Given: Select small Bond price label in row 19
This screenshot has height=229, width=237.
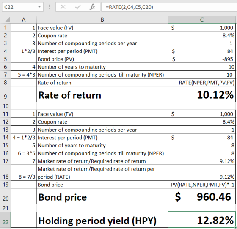Looking at the screenshot, I should pyautogui.click(x=102, y=185).
